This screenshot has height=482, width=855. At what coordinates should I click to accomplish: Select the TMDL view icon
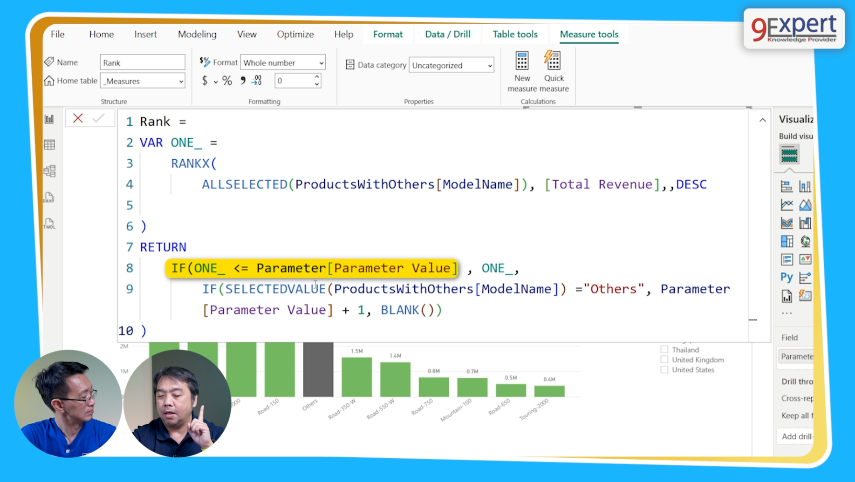coord(49,224)
